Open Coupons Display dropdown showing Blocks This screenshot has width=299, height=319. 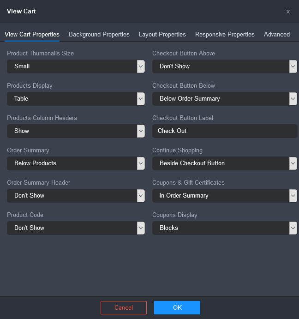225,228
